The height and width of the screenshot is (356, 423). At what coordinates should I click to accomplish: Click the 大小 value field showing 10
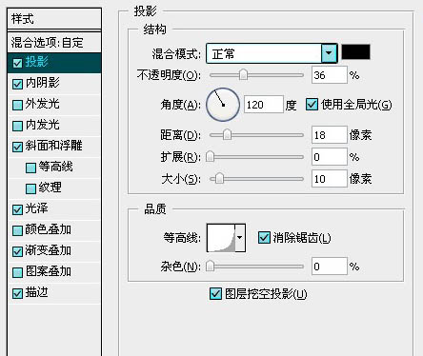tap(330, 179)
